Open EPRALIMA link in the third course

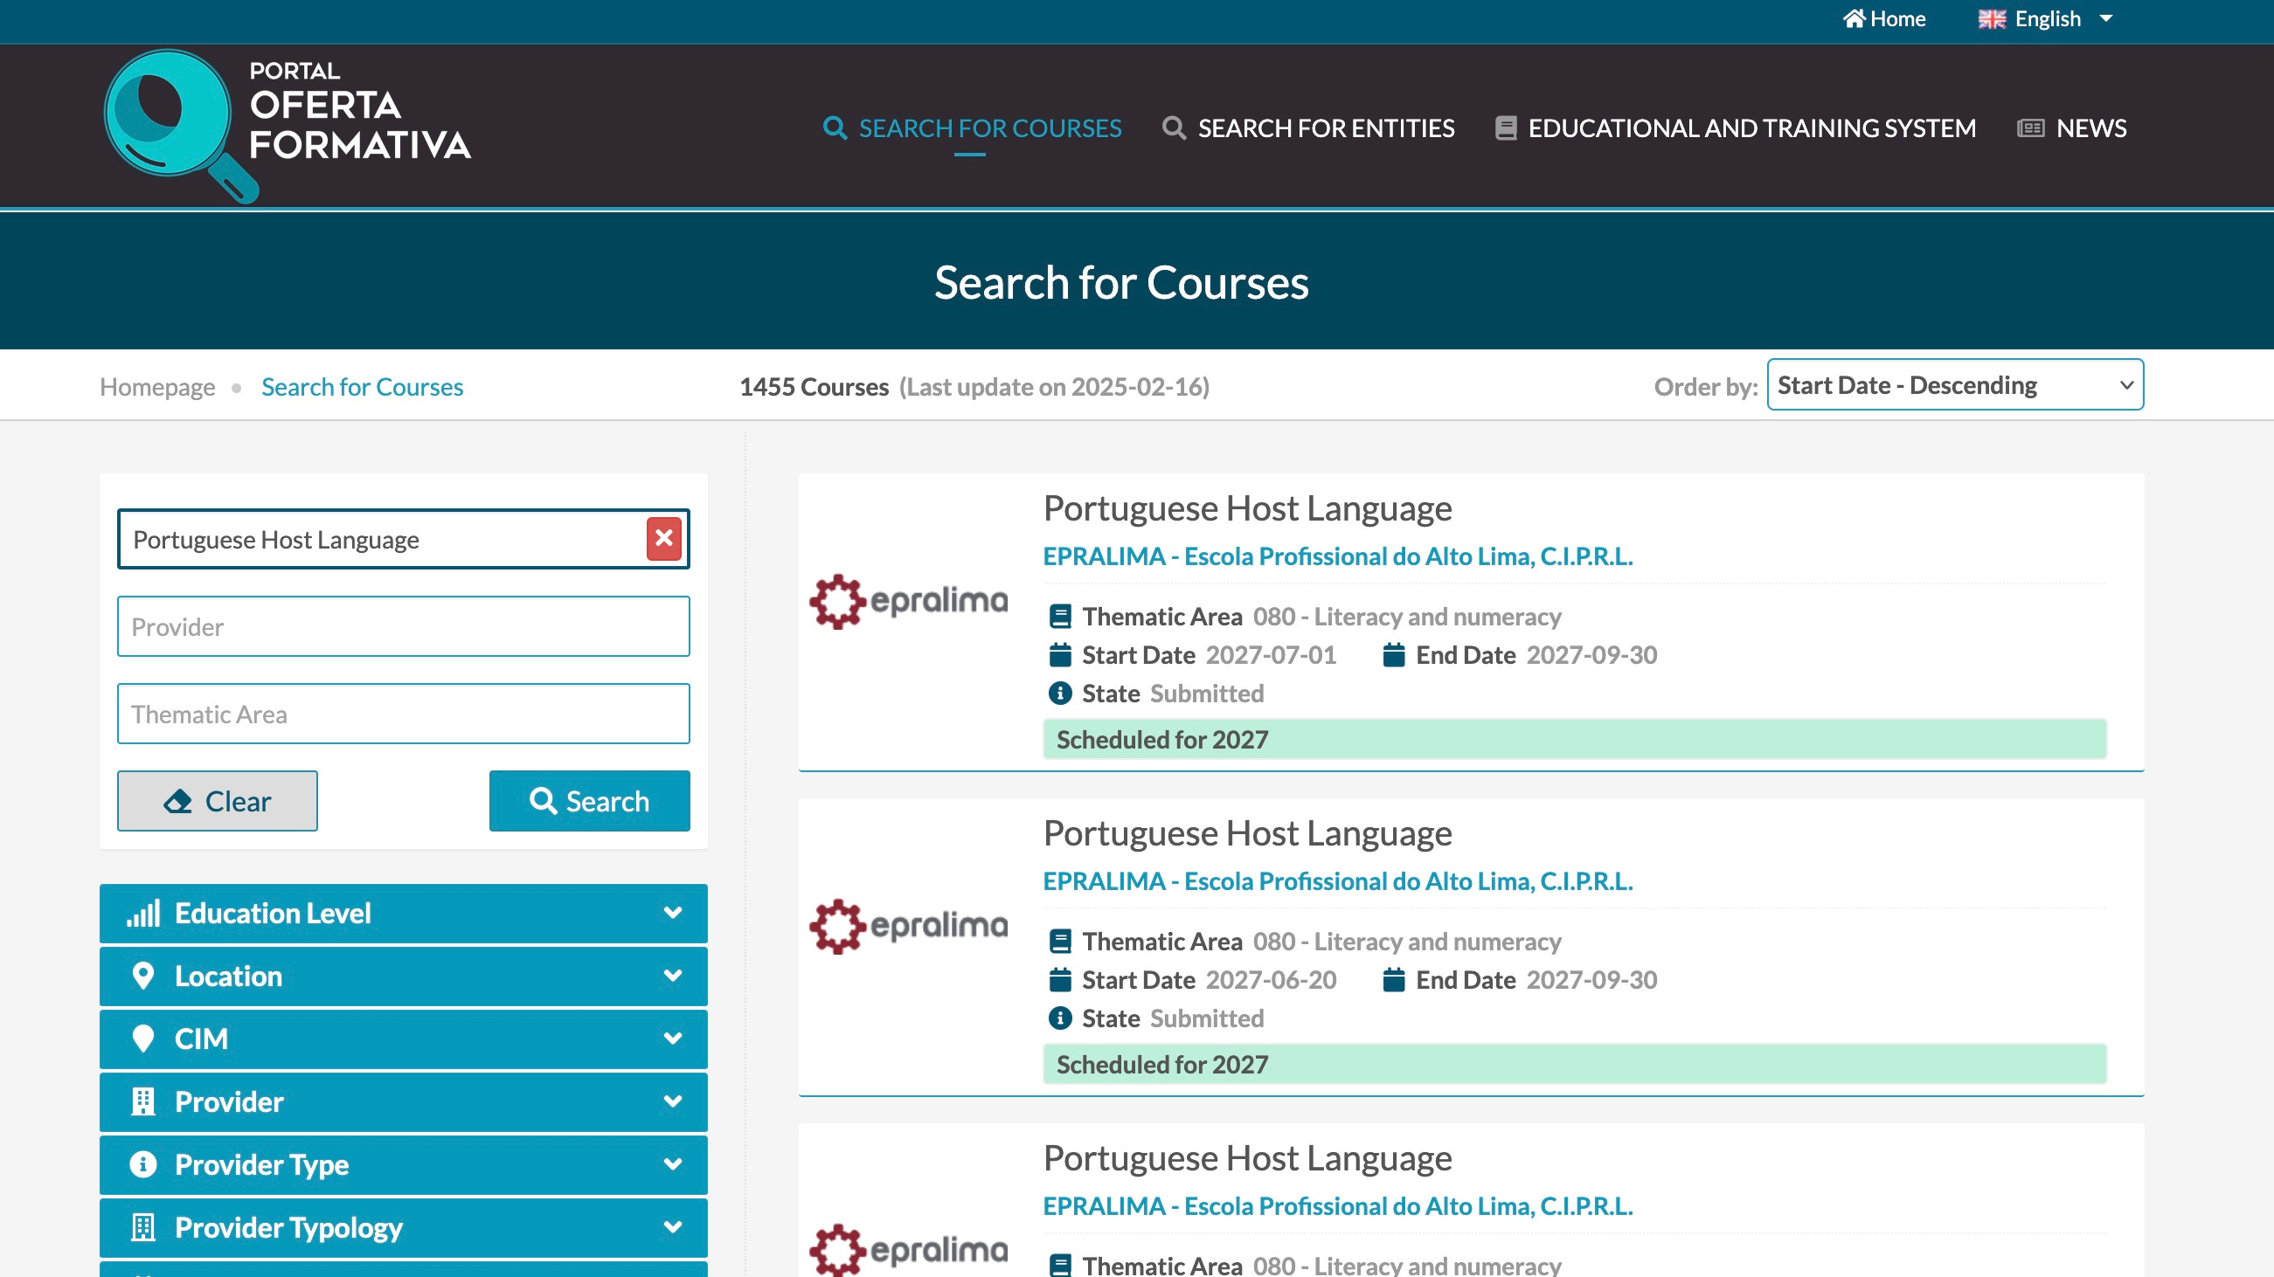click(1338, 1205)
